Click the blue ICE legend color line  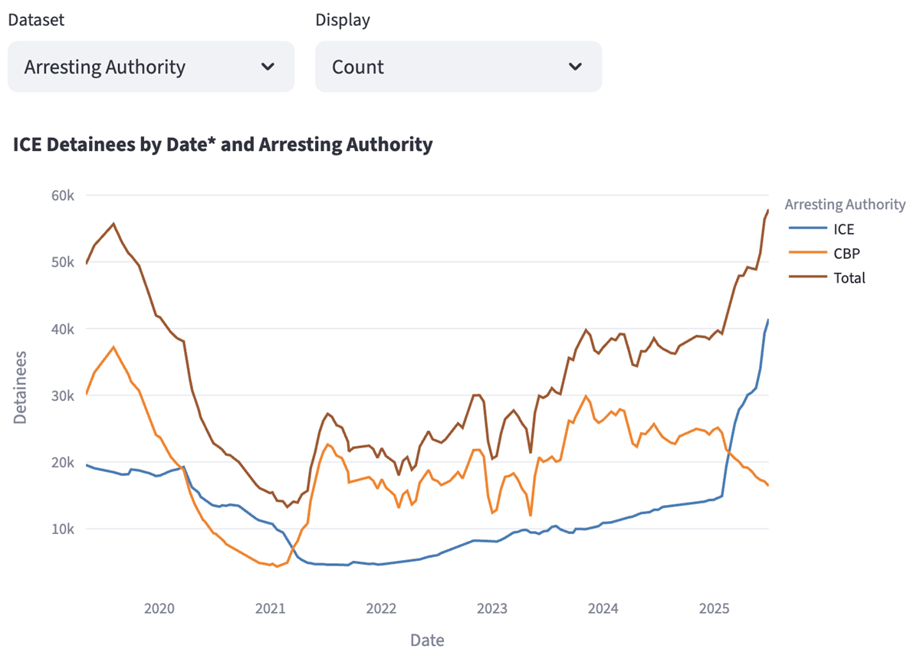click(803, 228)
